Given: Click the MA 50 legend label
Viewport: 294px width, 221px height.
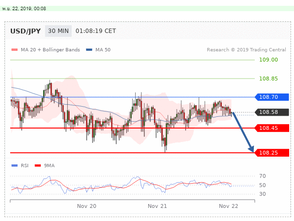Looking at the screenshot, I should (x=103, y=50).
